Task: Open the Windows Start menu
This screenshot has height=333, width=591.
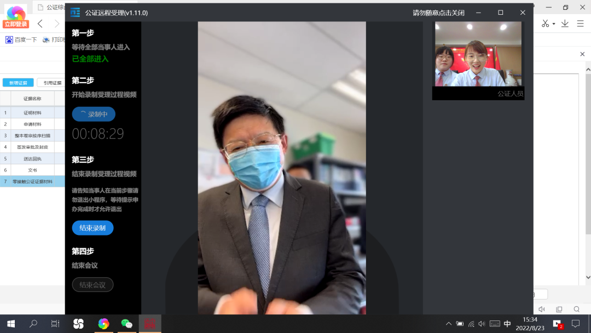Action: click(11, 324)
